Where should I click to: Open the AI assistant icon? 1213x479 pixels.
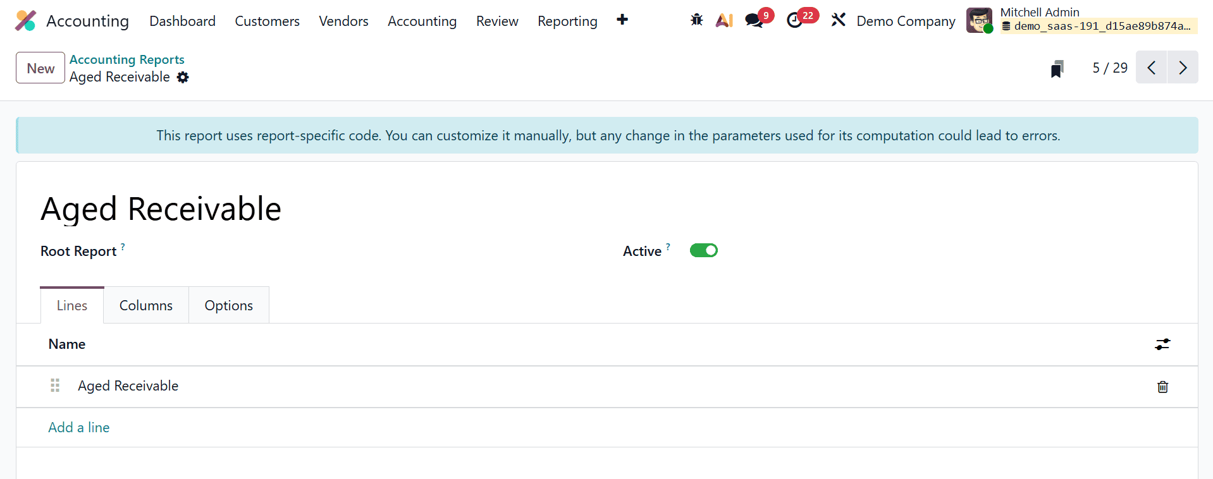(x=724, y=20)
